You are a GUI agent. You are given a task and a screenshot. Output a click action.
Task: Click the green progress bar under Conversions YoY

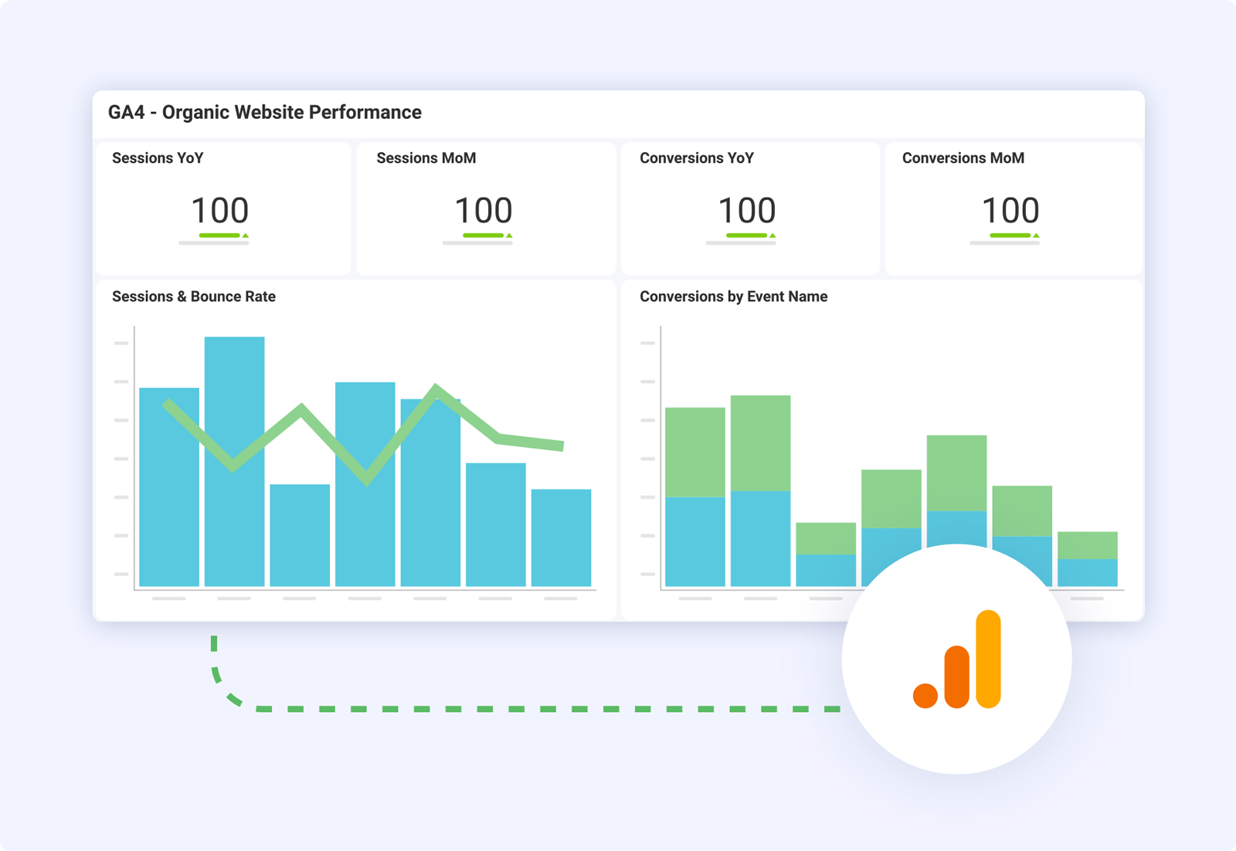click(x=746, y=235)
